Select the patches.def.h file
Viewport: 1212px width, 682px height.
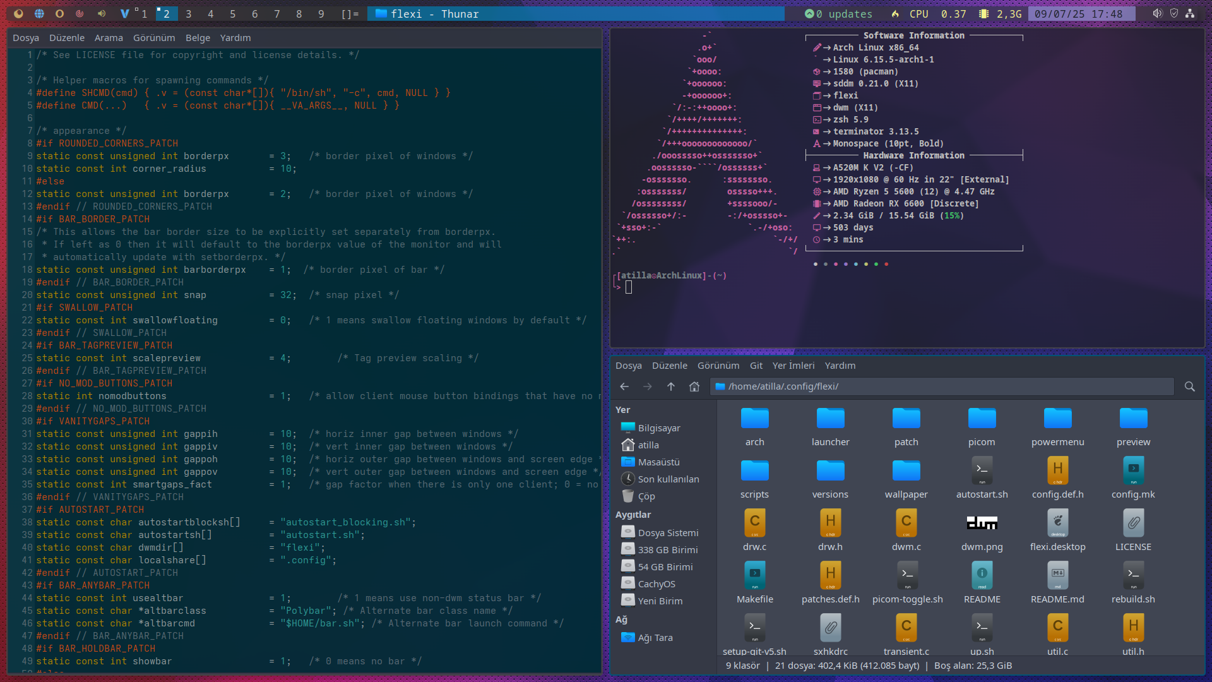(x=831, y=584)
